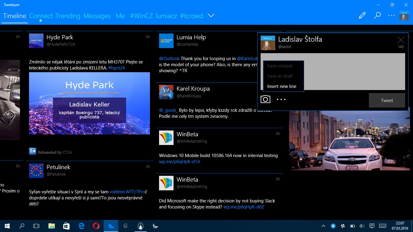Open the @KarinLok mention link
Viewport: 413px width, 232px height.
click(247, 59)
